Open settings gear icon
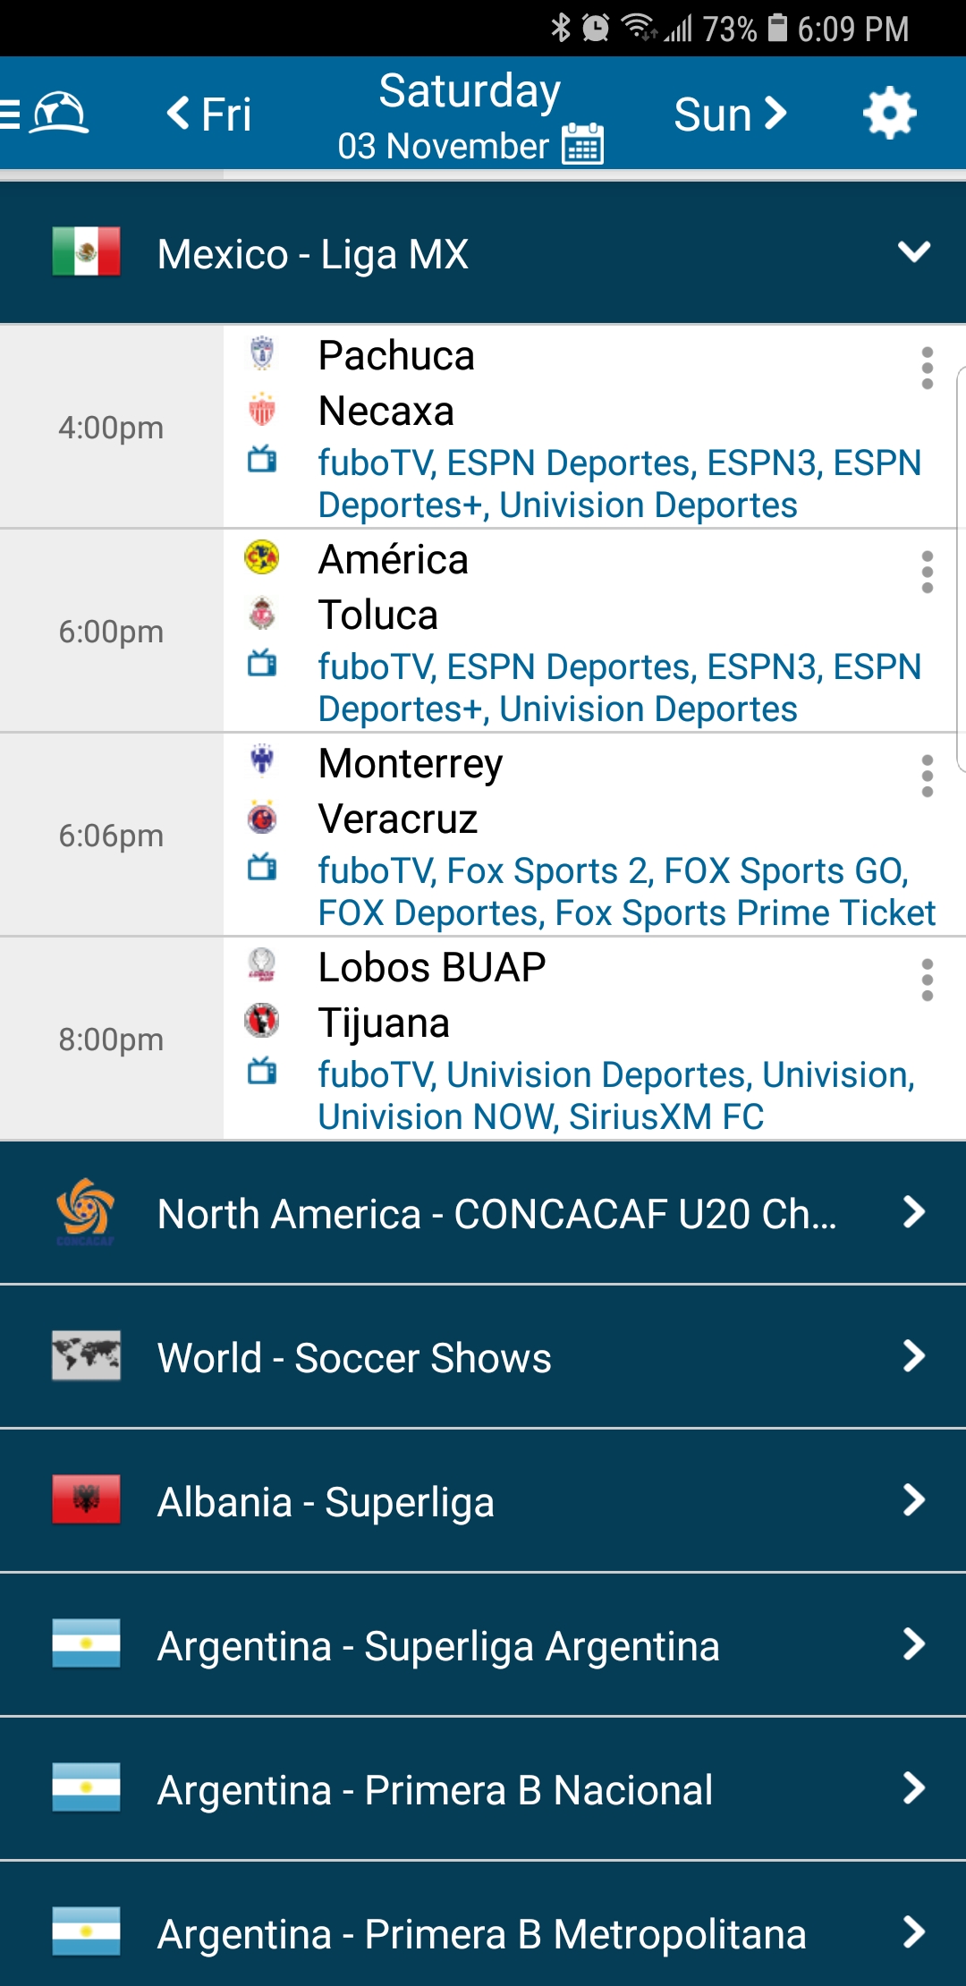The height and width of the screenshot is (1986, 966). (x=889, y=114)
